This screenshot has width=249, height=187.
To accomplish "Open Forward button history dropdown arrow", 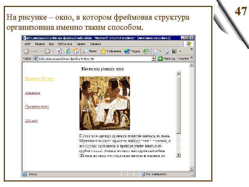I will coord(53,51).
